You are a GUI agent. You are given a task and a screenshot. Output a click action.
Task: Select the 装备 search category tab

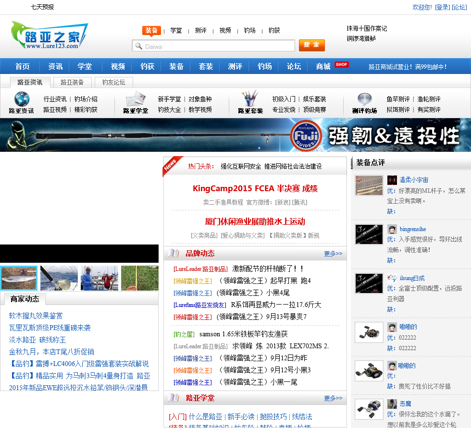point(151,30)
